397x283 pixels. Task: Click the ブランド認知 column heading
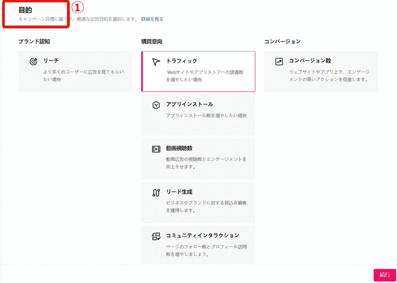[34, 42]
